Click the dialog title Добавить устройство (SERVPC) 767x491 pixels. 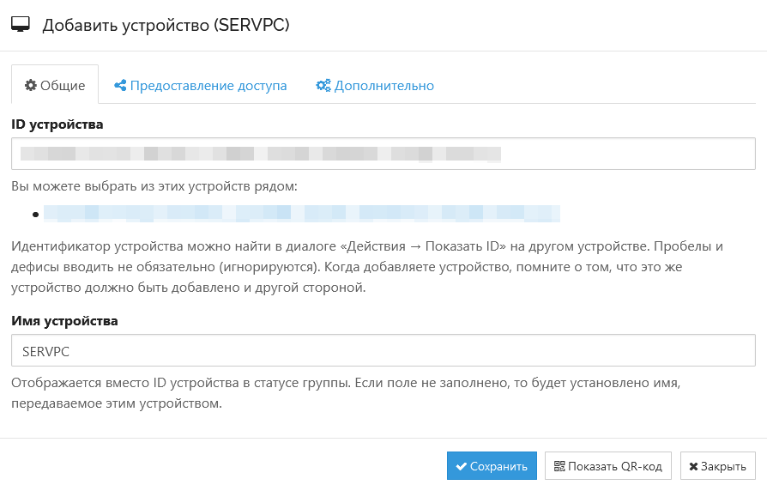coord(166,25)
